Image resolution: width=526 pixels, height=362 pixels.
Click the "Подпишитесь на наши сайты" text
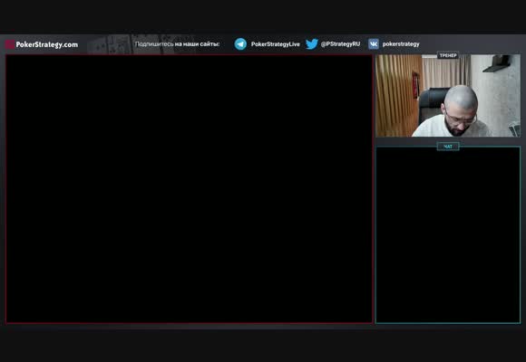(x=177, y=44)
